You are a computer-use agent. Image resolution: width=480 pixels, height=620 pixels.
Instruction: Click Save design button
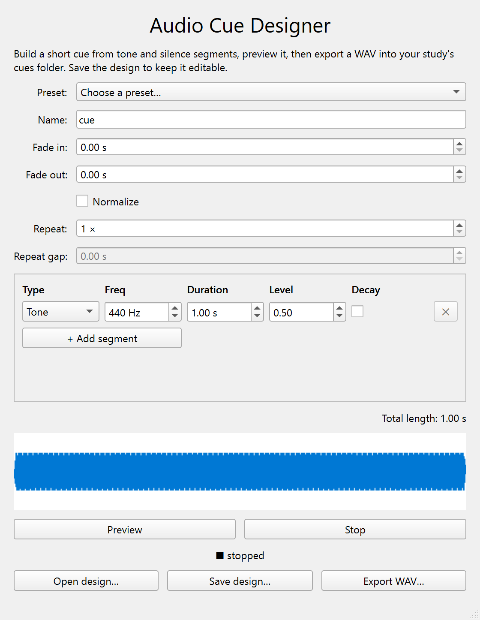pyautogui.click(x=240, y=581)
